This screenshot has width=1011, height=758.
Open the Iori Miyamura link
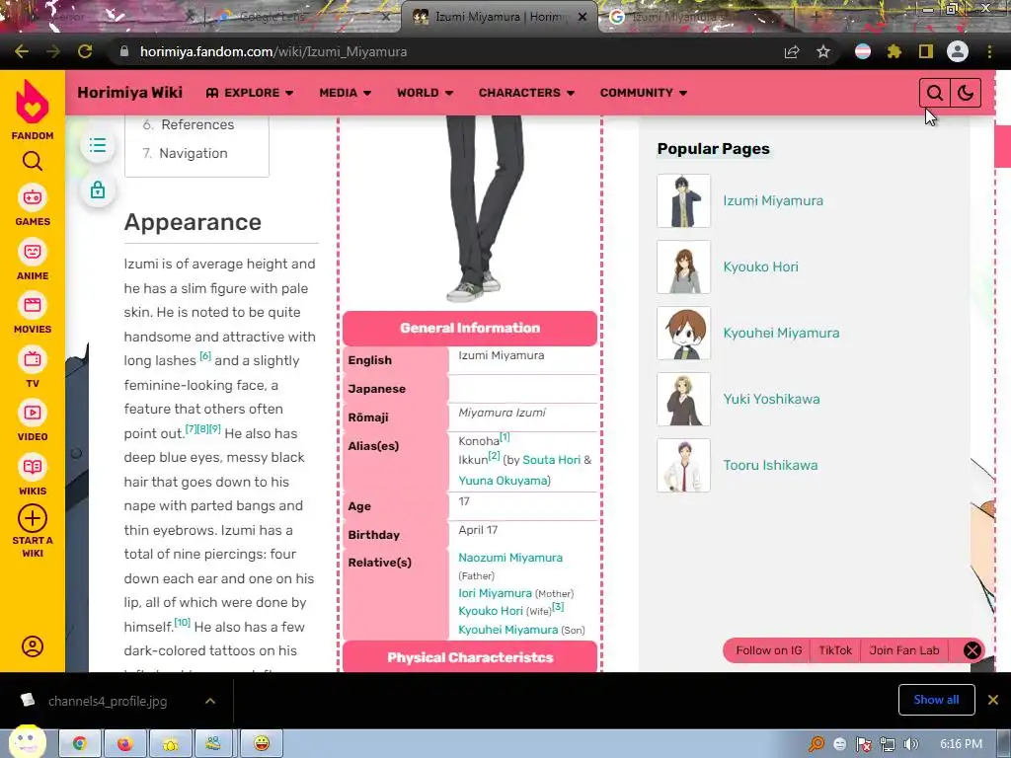[x=495, y=593]
